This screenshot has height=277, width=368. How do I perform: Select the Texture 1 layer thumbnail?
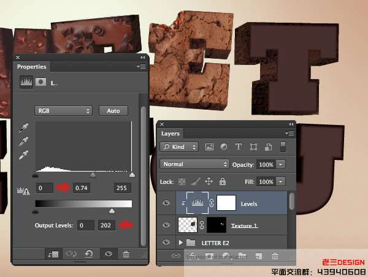tap(188, 225)
